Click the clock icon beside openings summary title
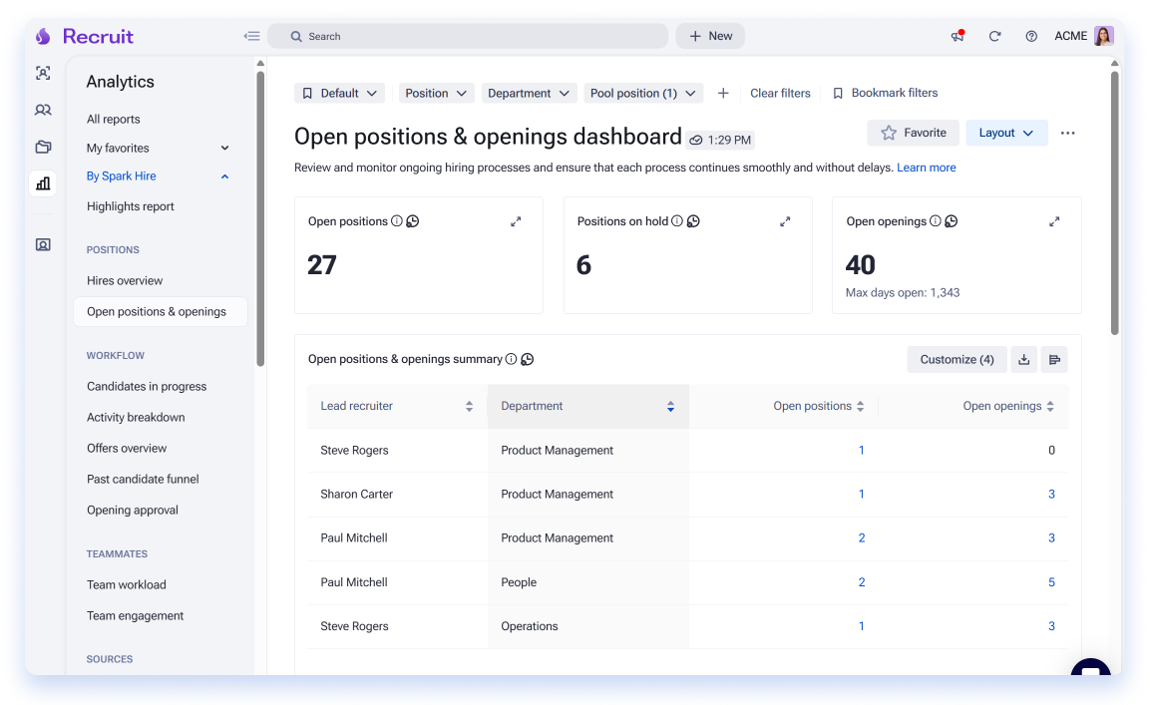This screenshot has width=1150, height=705. pos(528,359)
